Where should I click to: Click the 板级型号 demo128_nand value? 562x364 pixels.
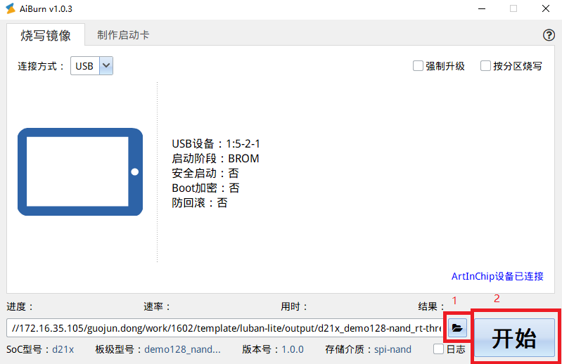click(x=182, y=349)
